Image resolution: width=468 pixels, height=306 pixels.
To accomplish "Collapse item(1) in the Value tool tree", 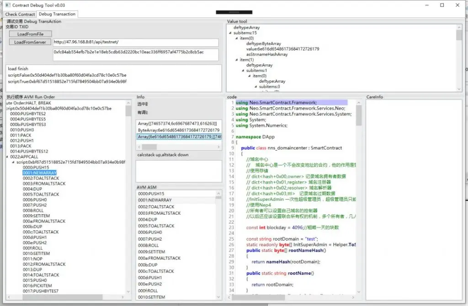I will click(236, 60).
